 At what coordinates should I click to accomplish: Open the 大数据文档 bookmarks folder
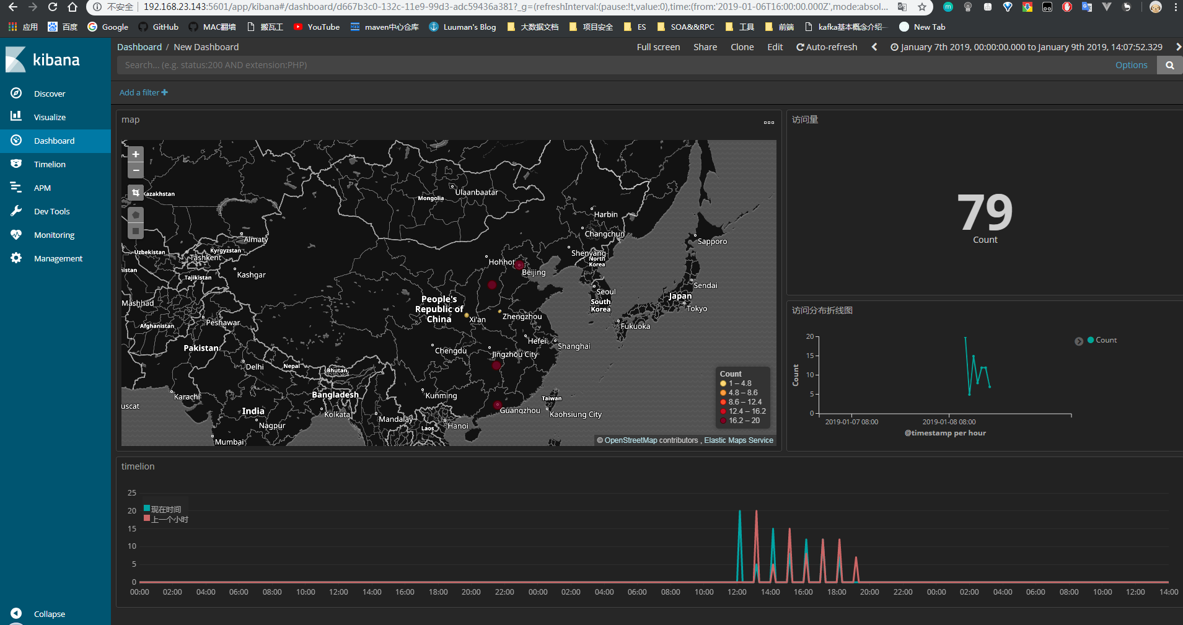pos(533,27)
